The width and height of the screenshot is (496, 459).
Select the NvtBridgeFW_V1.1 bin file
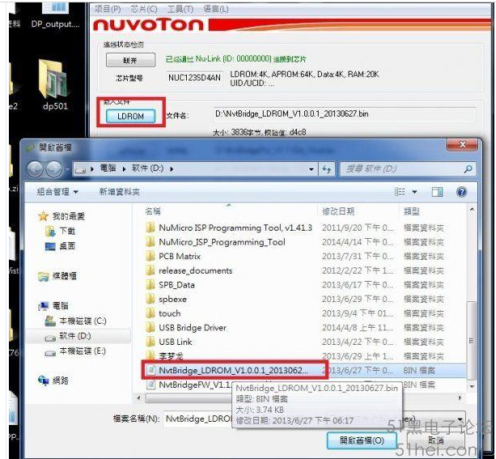(x=189, y=385)
